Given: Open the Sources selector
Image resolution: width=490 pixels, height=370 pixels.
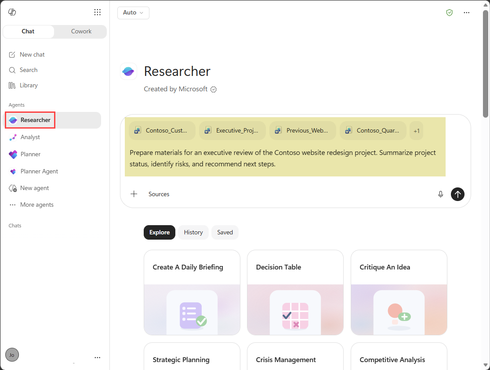Looking at the screenshot, I should point(159,194).
